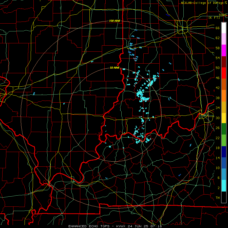Click the navy blue legend swatch
228x228 pixels.
(x=224, y=152)
